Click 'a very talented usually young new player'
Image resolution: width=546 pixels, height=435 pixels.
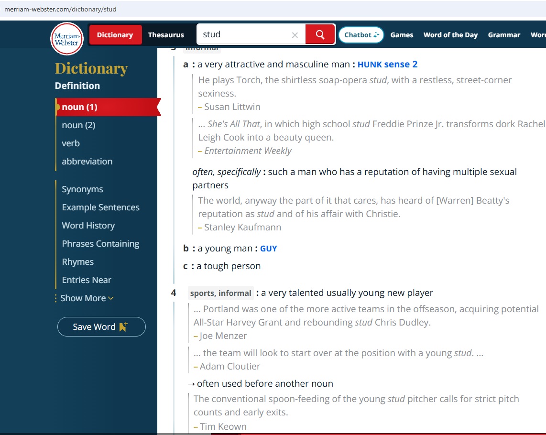(347, 293)
